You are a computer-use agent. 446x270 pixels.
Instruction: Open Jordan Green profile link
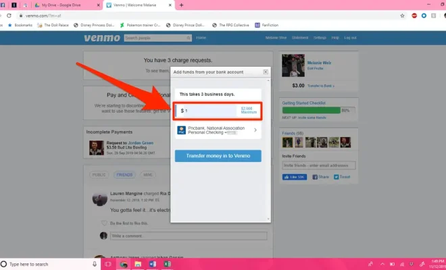click(x=141, y=143)
